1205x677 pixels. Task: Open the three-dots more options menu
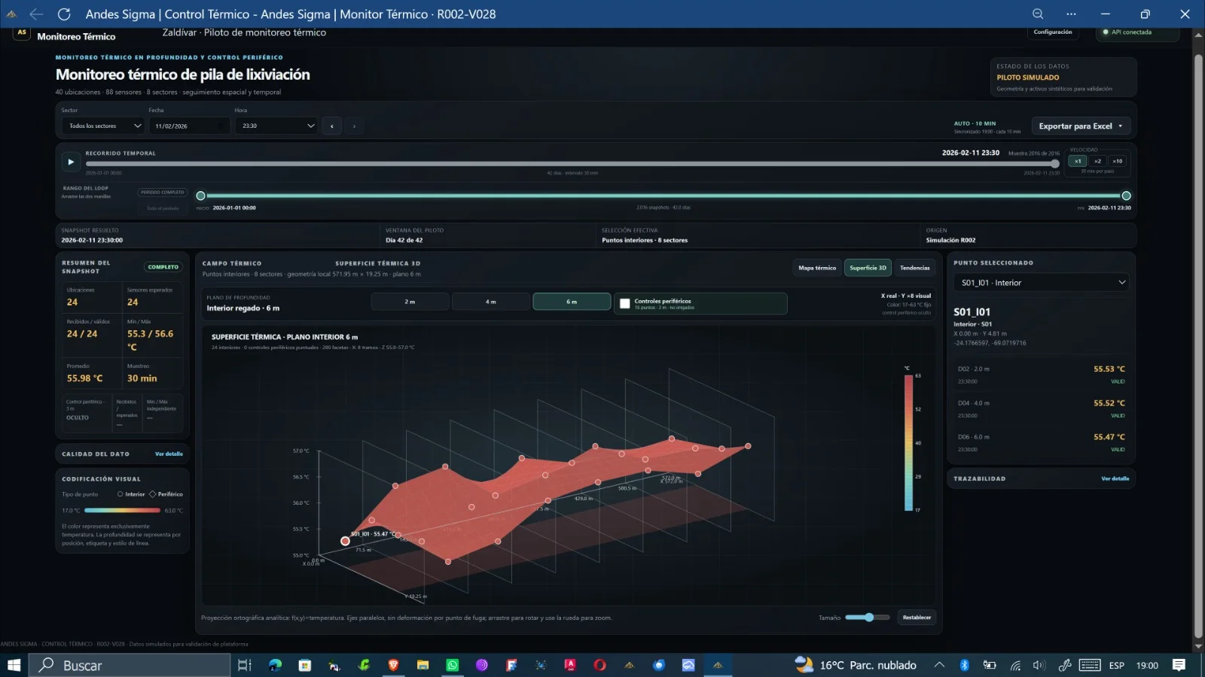click(x=1071, y=14)
